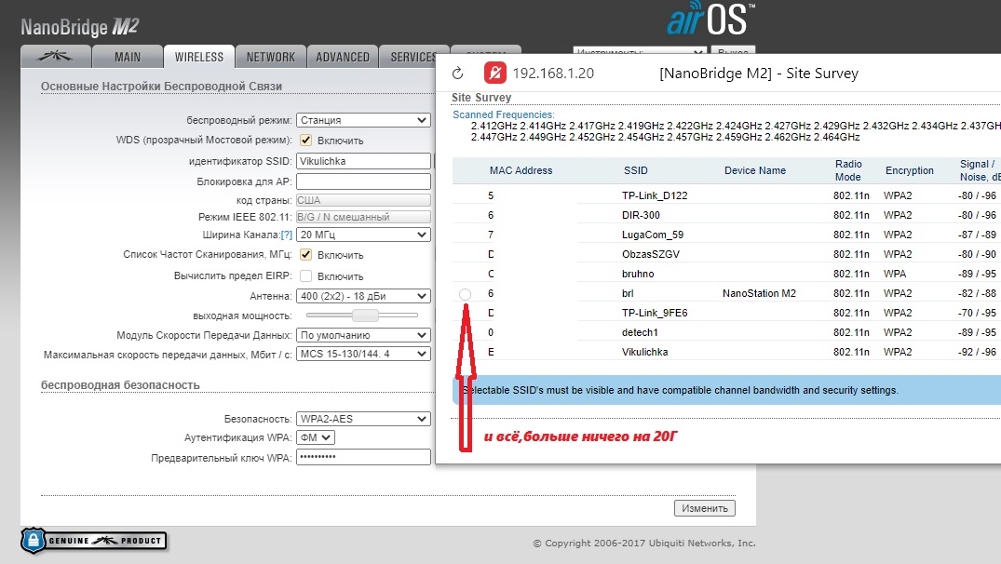Click the SSID identifier input field
This screenshot has width=1001, height=564.
coord(363,161)
